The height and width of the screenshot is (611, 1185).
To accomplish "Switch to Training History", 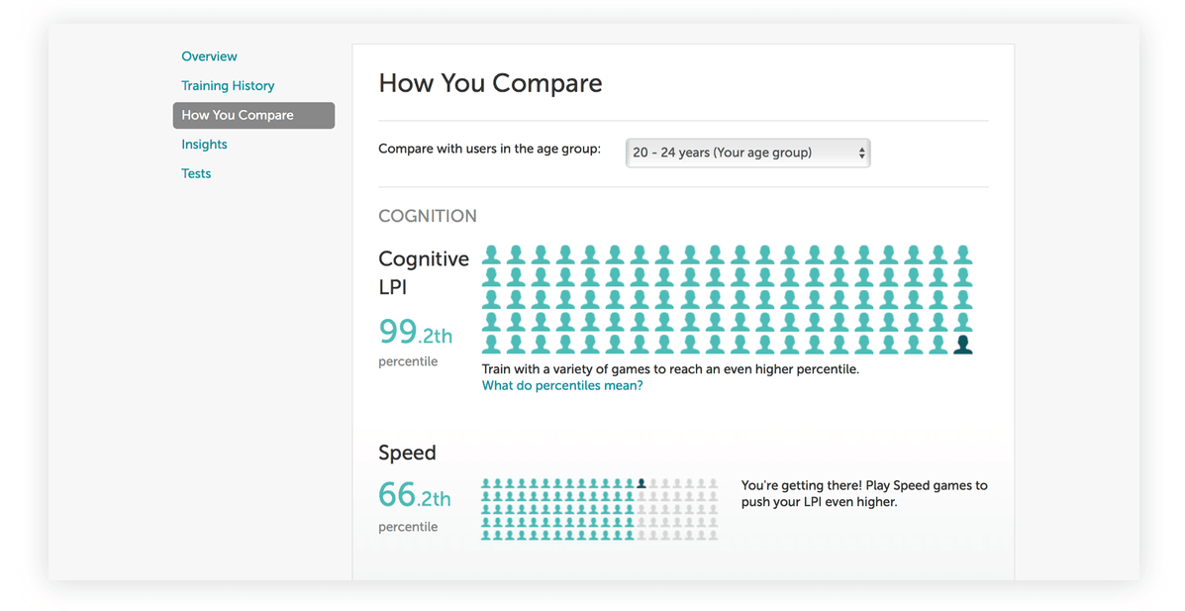I will point(228,85).
